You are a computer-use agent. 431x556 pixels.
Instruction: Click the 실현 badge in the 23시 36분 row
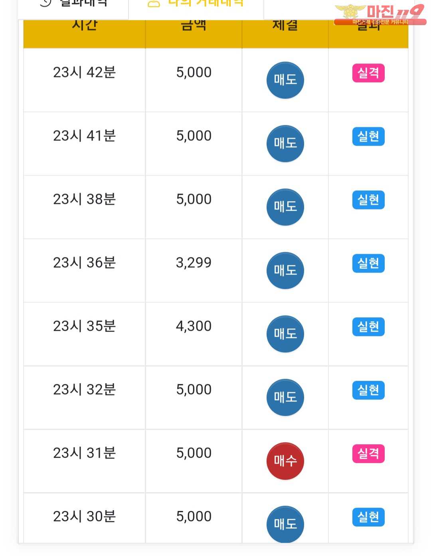[368, 263]
